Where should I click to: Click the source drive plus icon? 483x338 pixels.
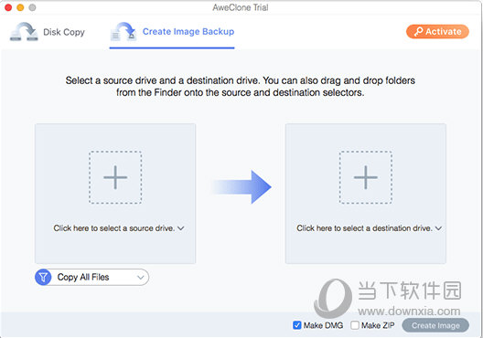click(x=115, y=177)
